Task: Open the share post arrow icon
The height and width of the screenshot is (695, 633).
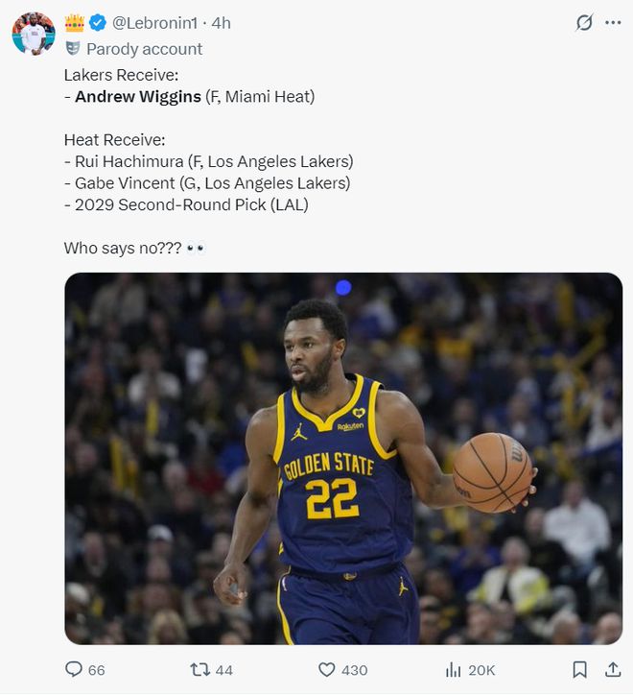Action: [x=612, y=669]
